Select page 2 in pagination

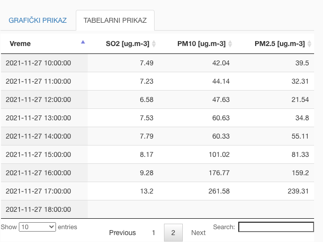click(173, 233)
